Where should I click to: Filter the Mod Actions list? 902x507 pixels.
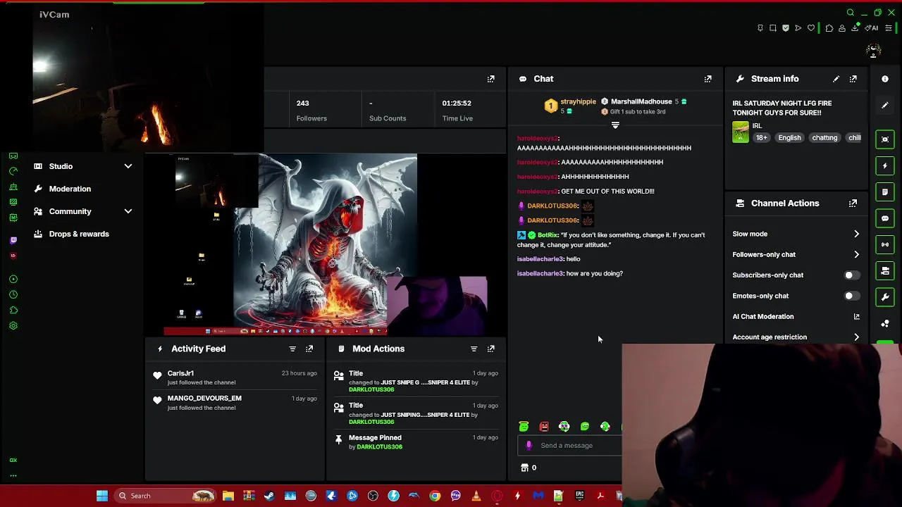[x=474, y=349]
